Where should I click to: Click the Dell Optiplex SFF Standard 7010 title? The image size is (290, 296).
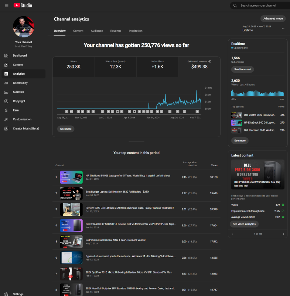tap(130, 288)
